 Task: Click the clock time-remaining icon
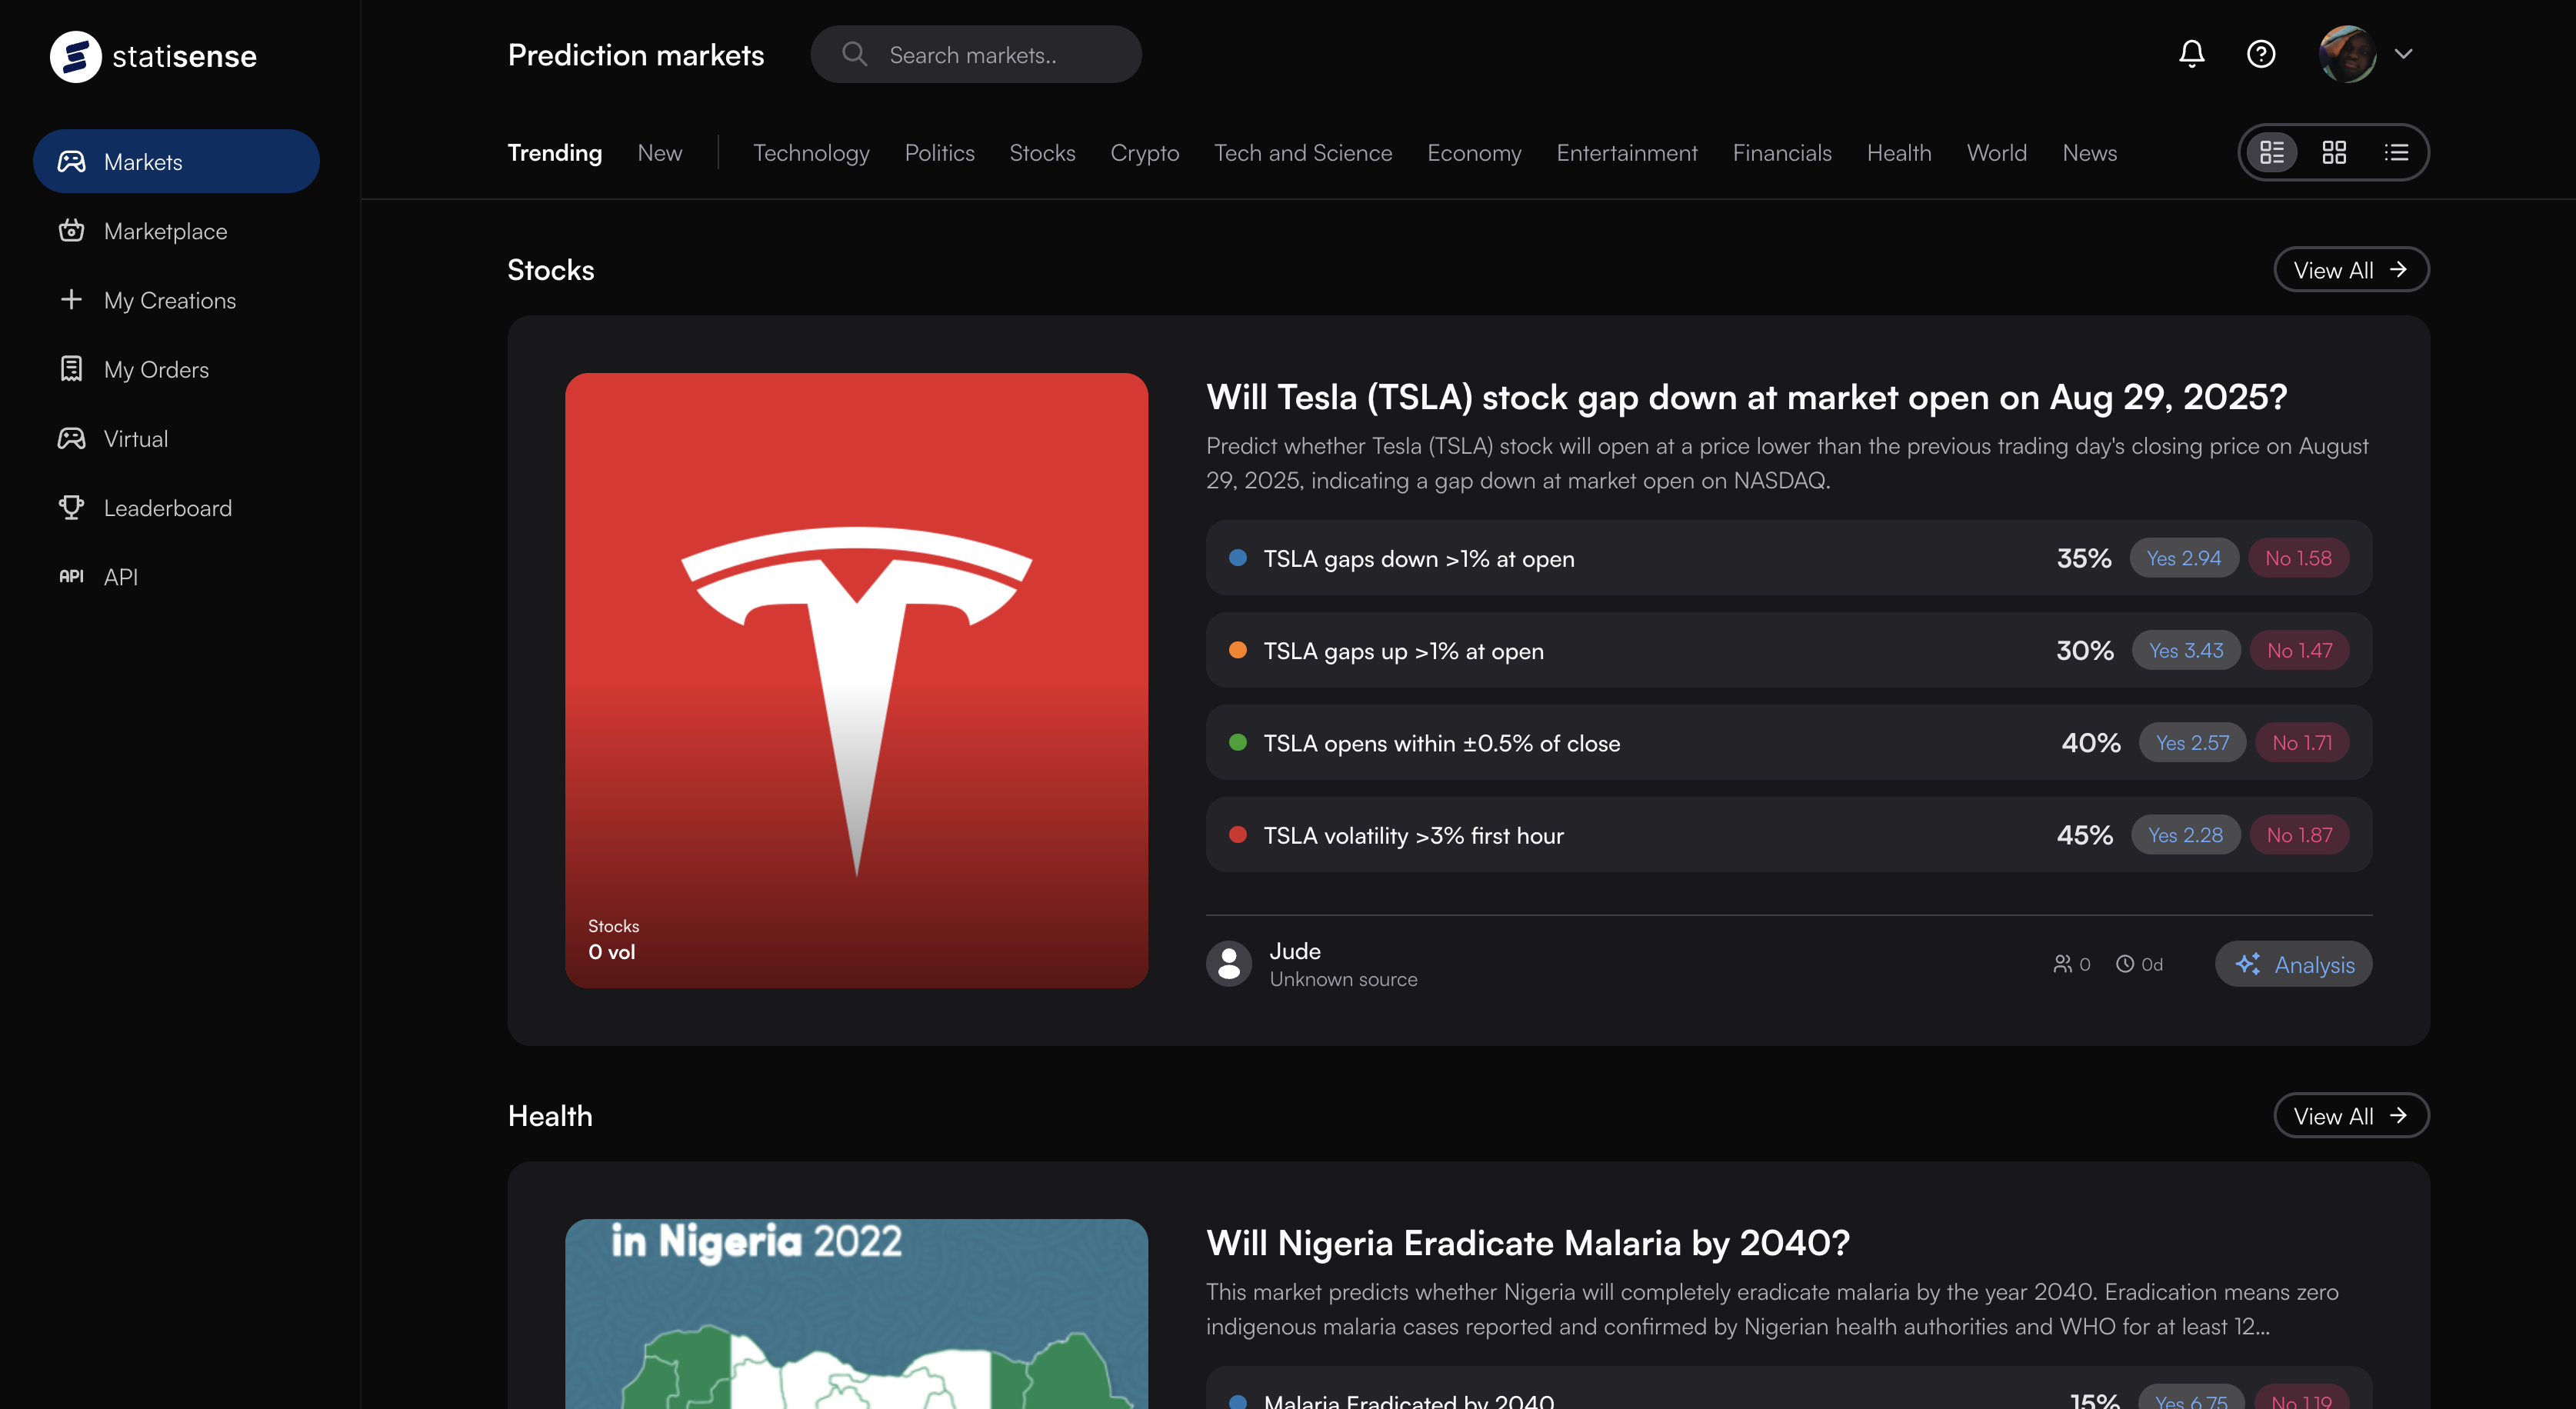click(x=2125, y=964)
